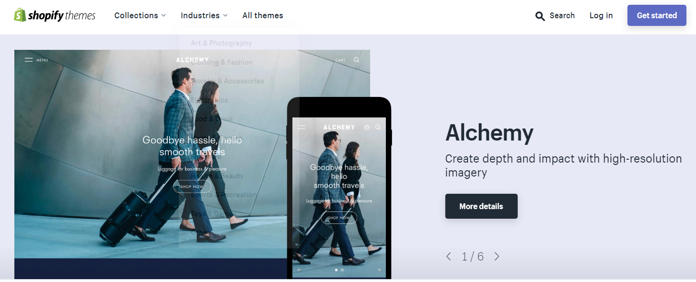Click hamburger menu icon in Alchemy desktop preview

click(x=29, y=60)
